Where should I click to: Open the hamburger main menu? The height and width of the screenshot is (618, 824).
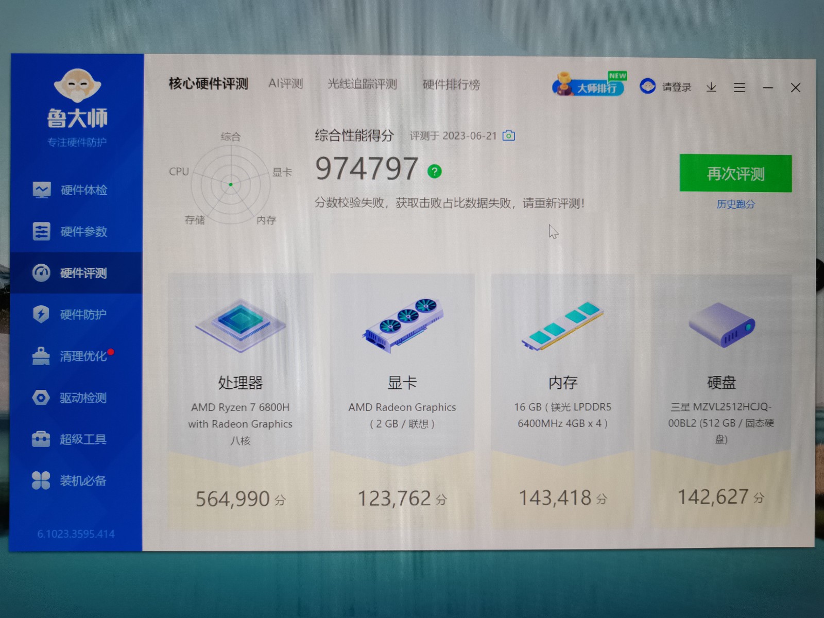(740, 88)
